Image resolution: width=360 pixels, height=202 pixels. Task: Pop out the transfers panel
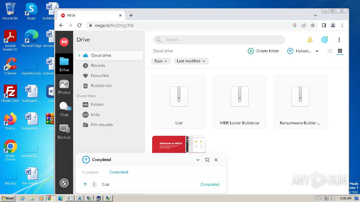pos(207,160)
